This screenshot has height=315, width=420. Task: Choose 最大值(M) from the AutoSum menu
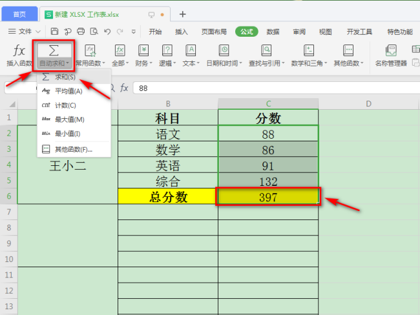pos(74,119)
